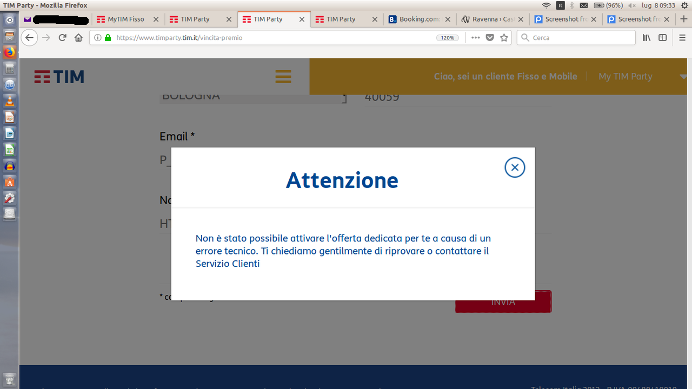Open LibreOffice Impress from the dock
The height and width of the screenshot is (389, 692).
(x=9, y=117)
